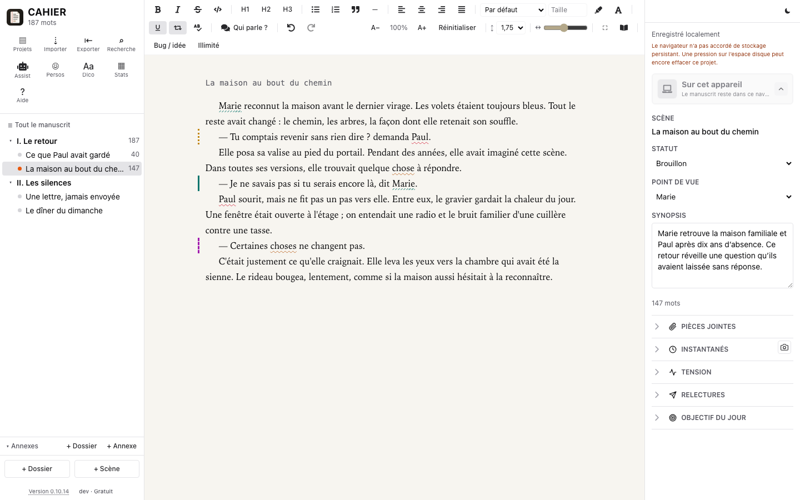Collapse the I. Le retour chapter
The width and height of the screenshot is (800, 500).
11,141
